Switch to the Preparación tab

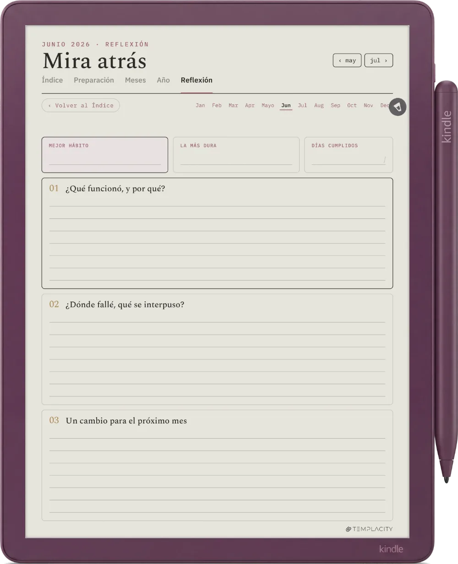coord(94,80)
